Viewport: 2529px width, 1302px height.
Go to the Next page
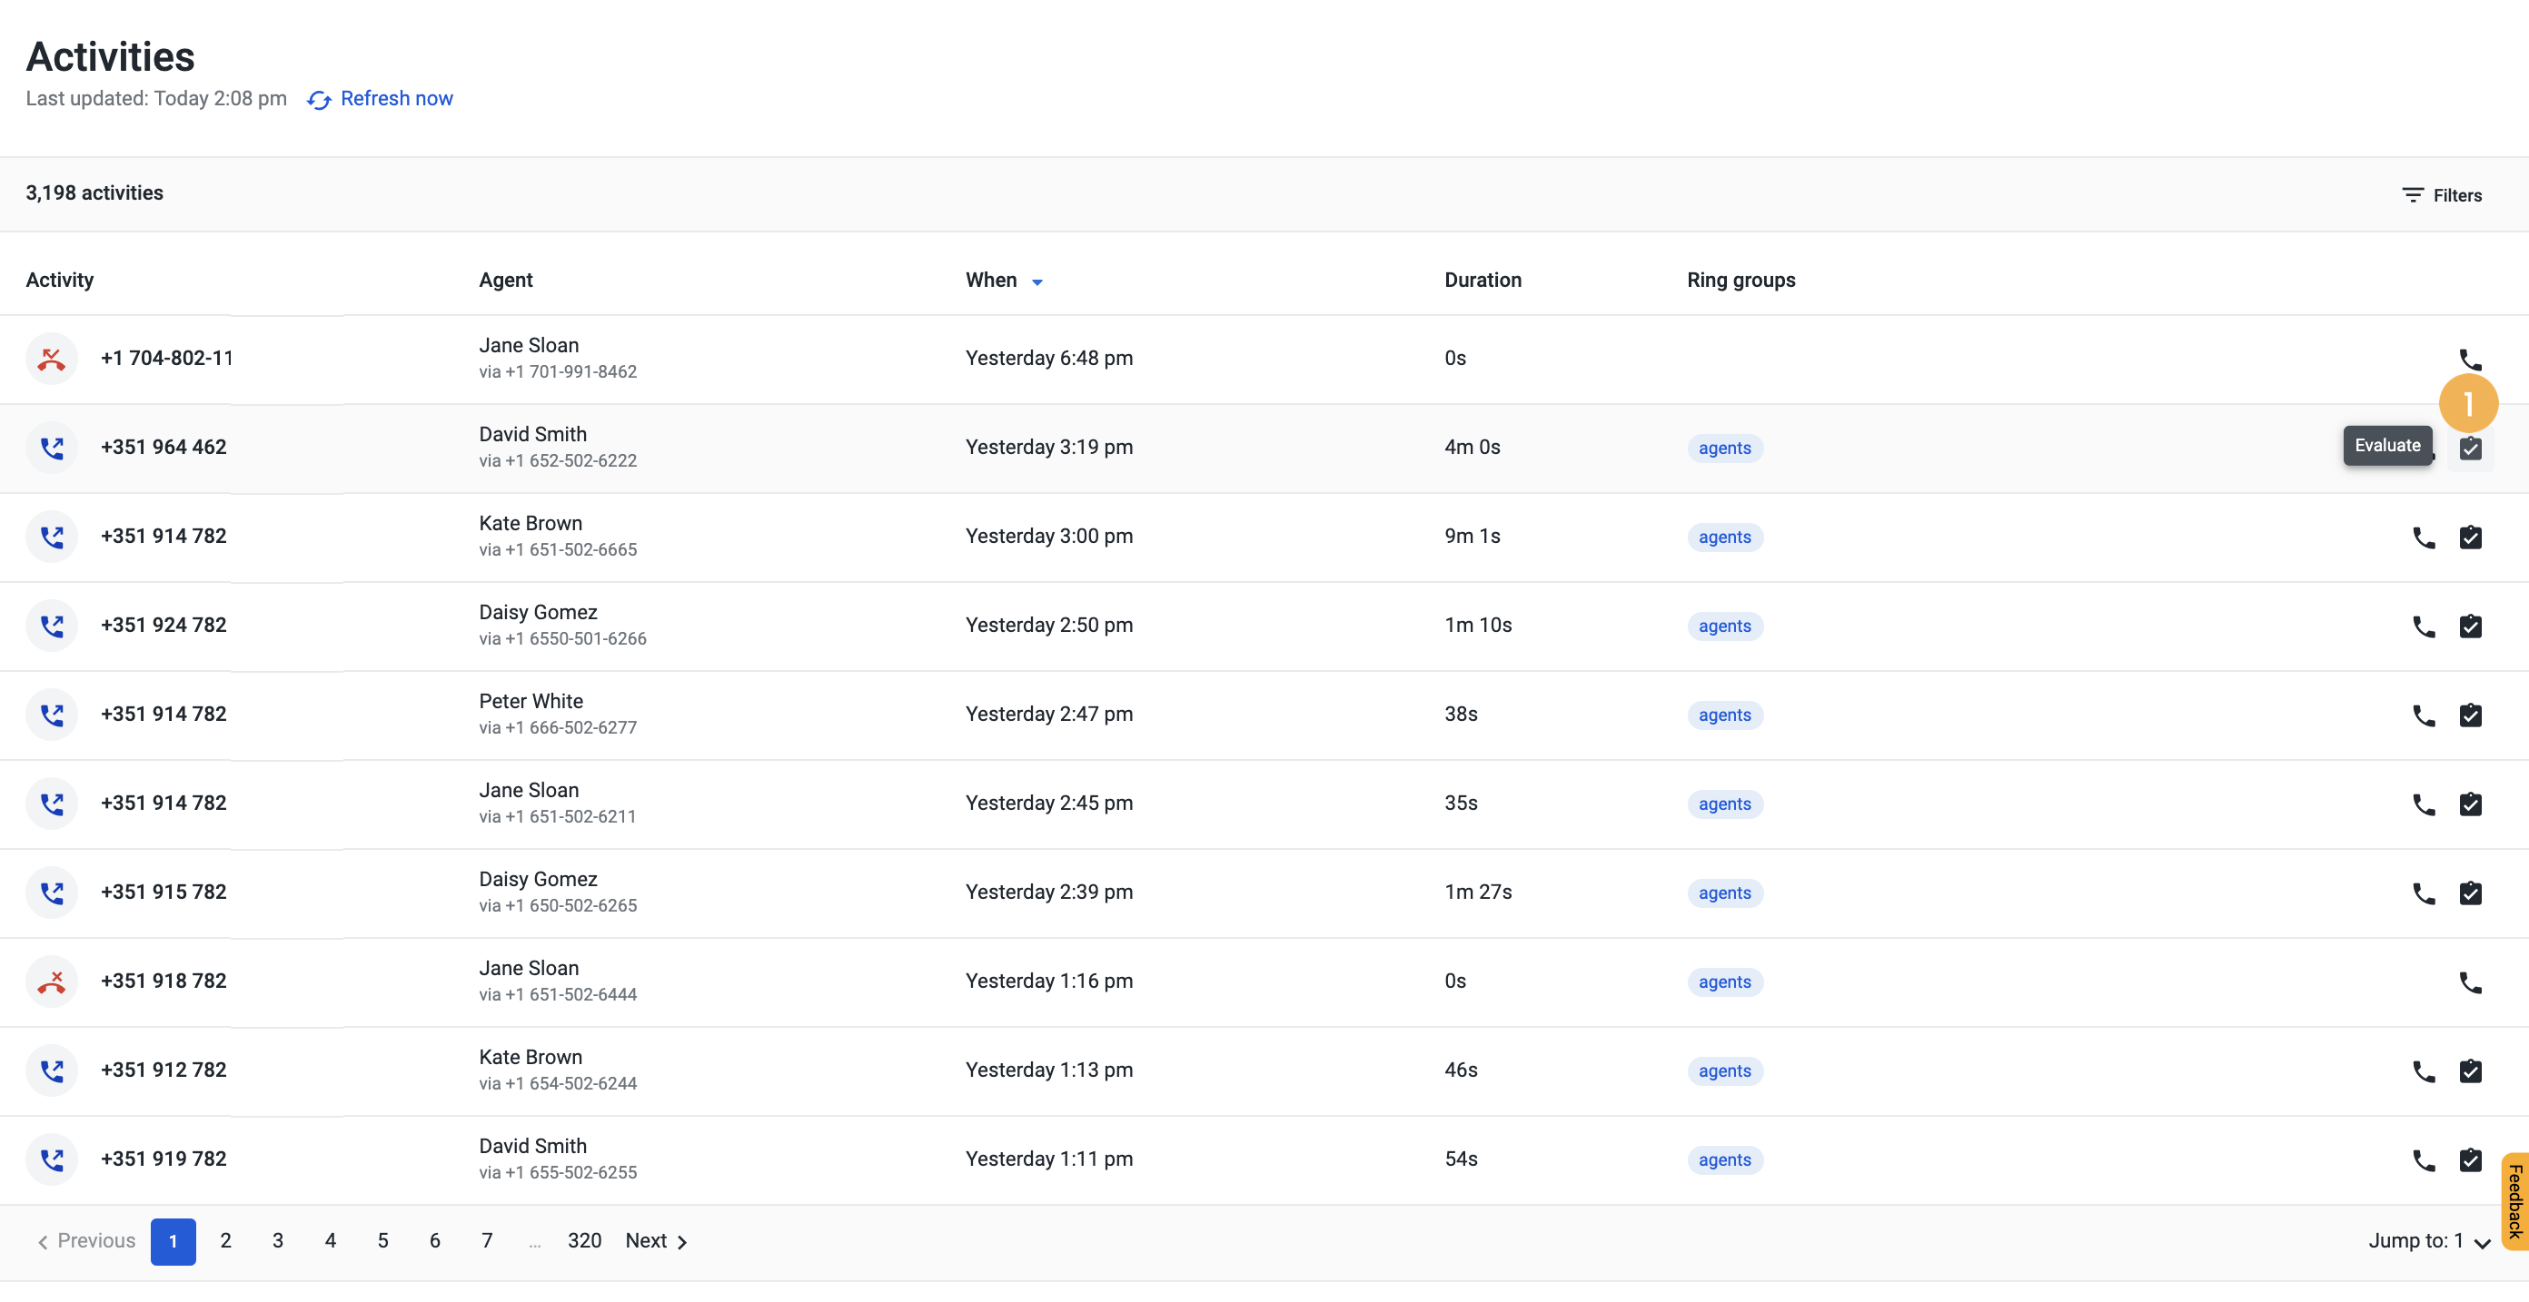(x=656, y=1241)
